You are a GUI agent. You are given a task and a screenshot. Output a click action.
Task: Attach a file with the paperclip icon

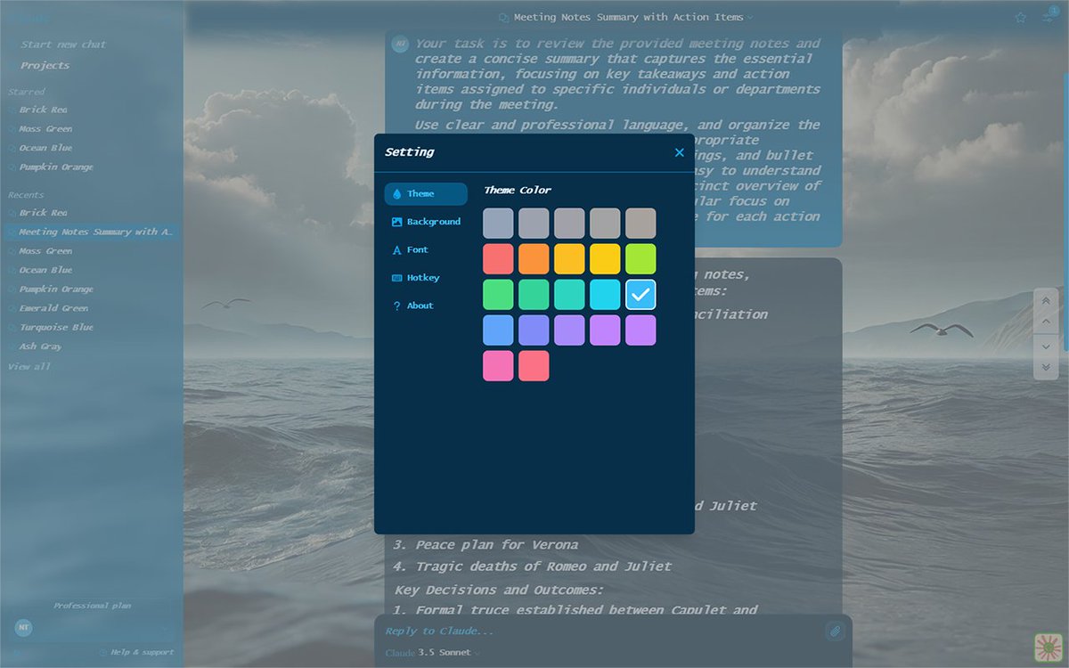[835, 631]
